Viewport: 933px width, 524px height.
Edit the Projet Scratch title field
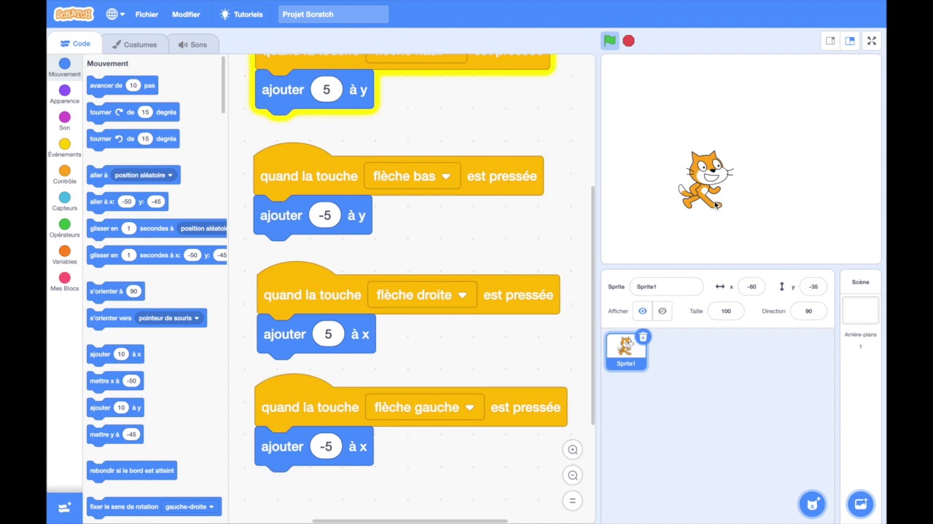[x=334, y=14]
